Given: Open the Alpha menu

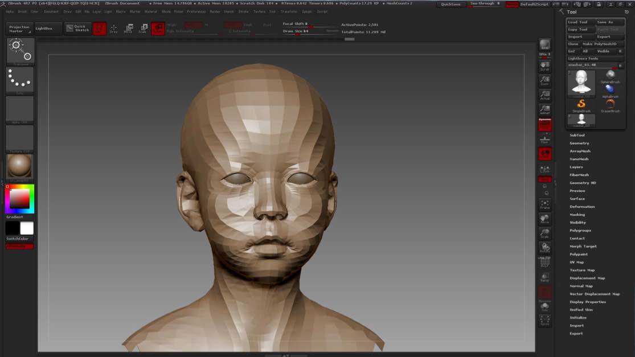Looking at the screenshot, I should pyautogui.click(x=10, y=12).
